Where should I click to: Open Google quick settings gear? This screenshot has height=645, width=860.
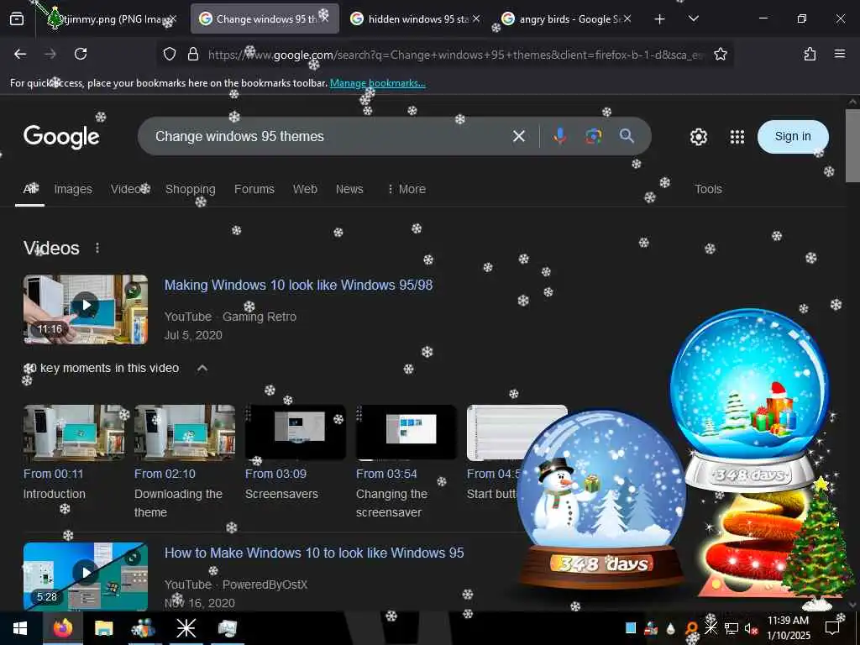[x=698, y=137]
